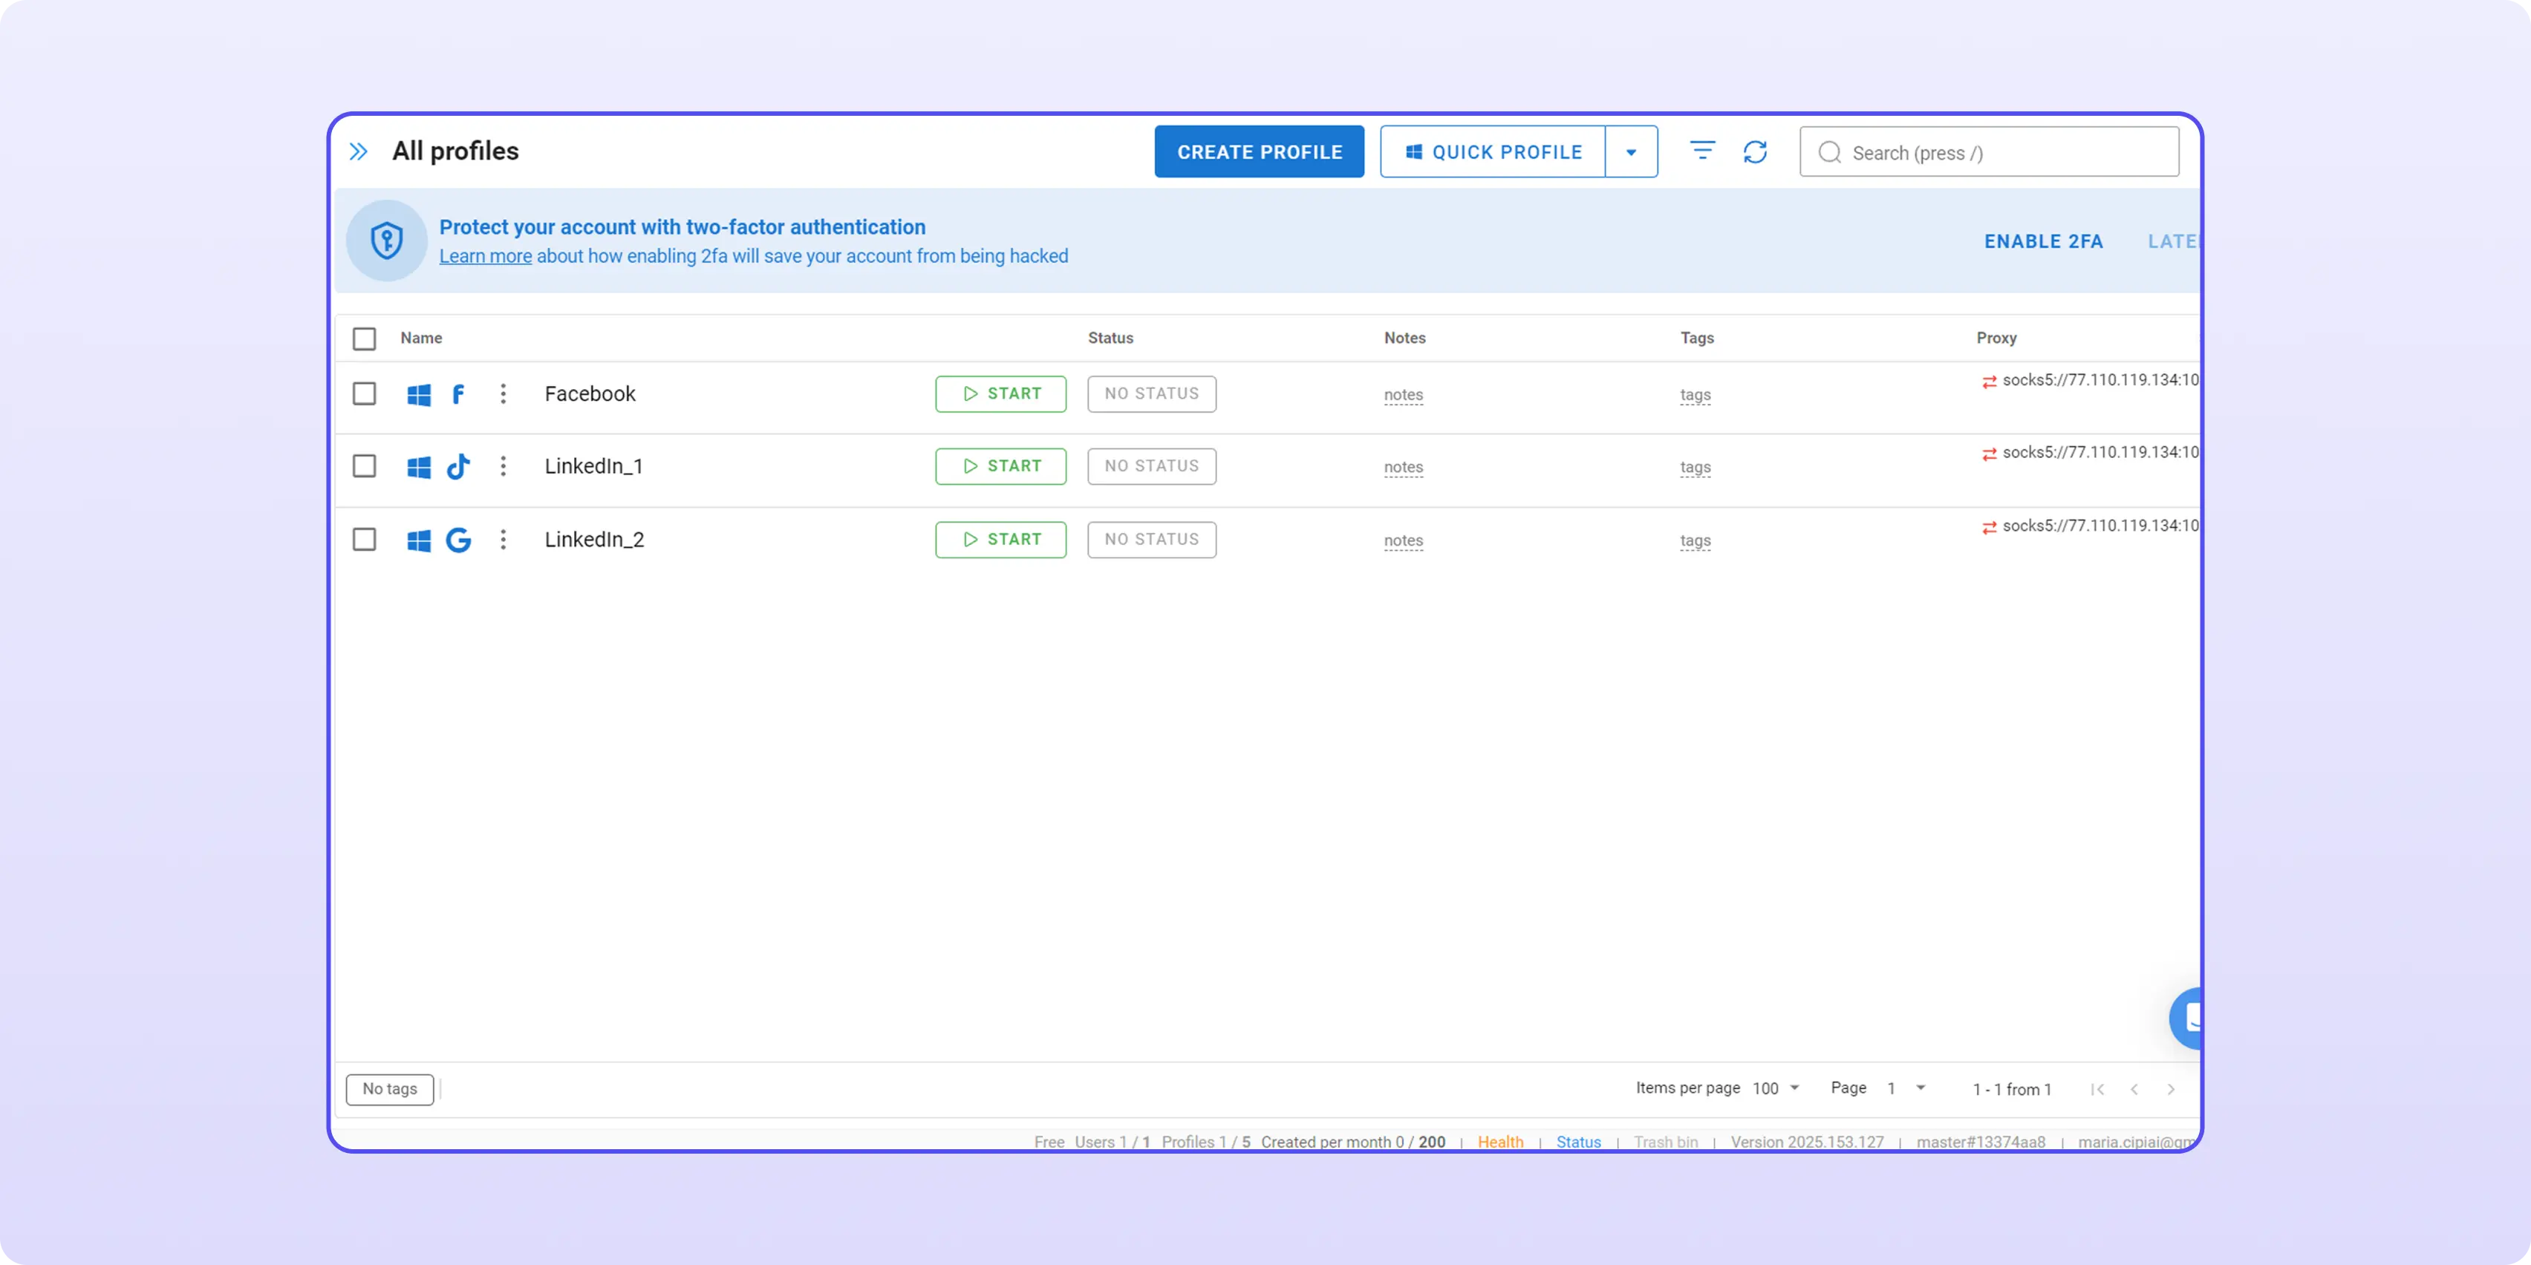
Task: Click the TikTok icon on LinkedIn_1 row
Action: pos(458,466)
